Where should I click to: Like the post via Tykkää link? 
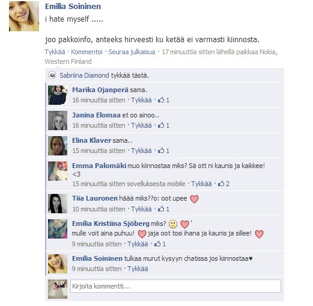pos(55,52)
